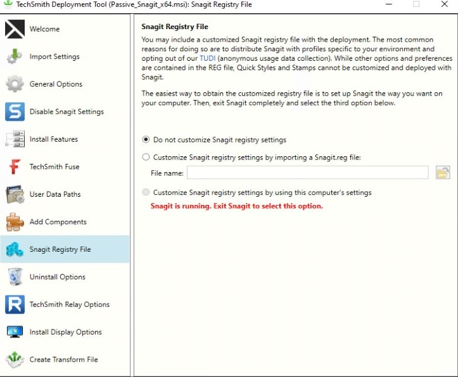Click the Install Features server icon
The height and width of the screenshot is (377, 458).
tap(15, 139)
